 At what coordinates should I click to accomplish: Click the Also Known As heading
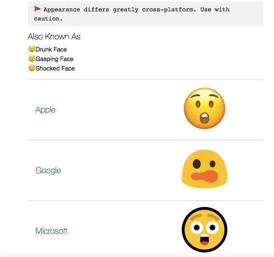54,37
